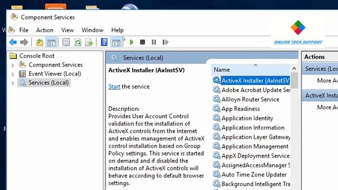This screenshot has width=338, height=190.
Task: Click Services (Local) header in center pane
Action: [x=143, y=58]
